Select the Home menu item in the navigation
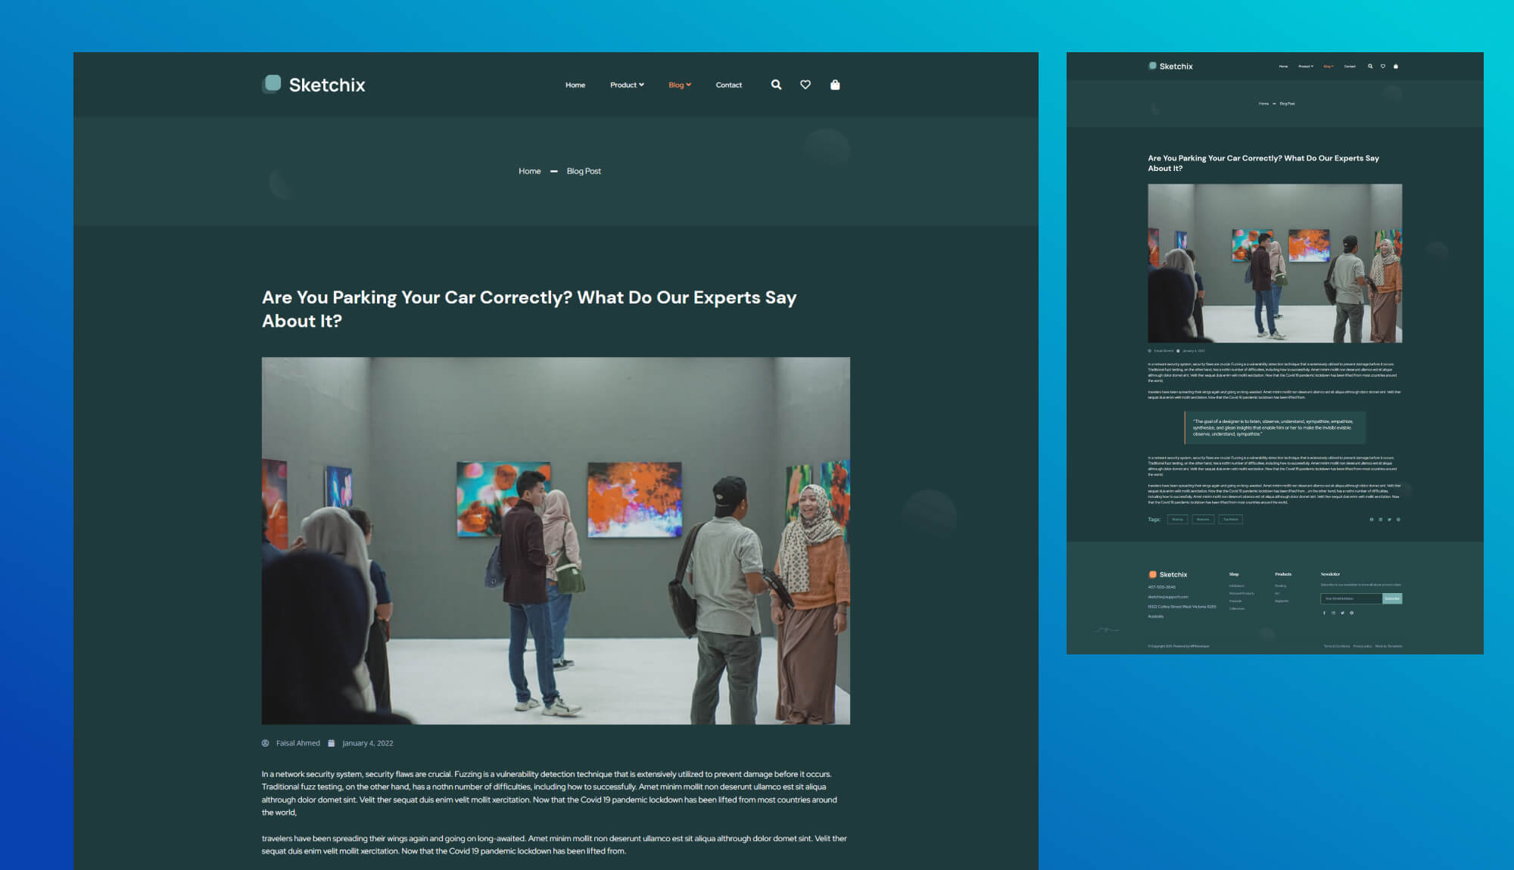Viewport: 1514px width, 870px height. (575, 85)
